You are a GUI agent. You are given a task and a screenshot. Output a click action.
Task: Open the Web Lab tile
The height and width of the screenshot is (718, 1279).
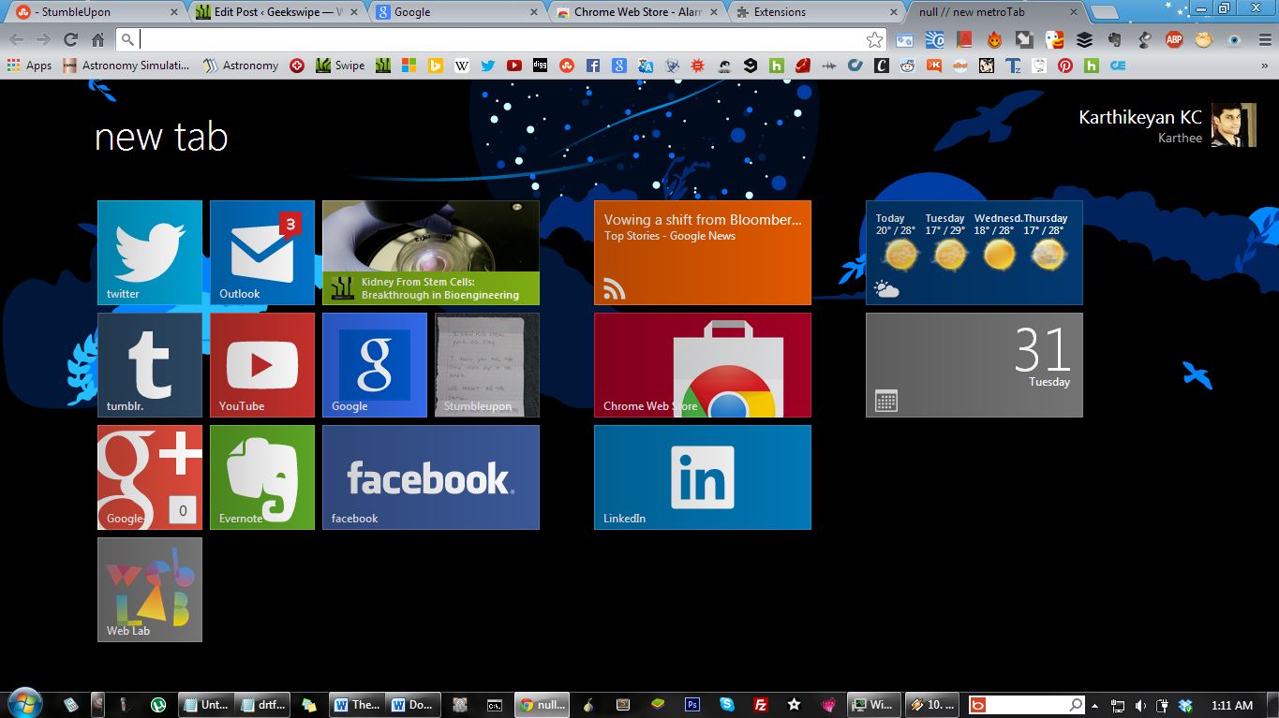tap(150, 590)
